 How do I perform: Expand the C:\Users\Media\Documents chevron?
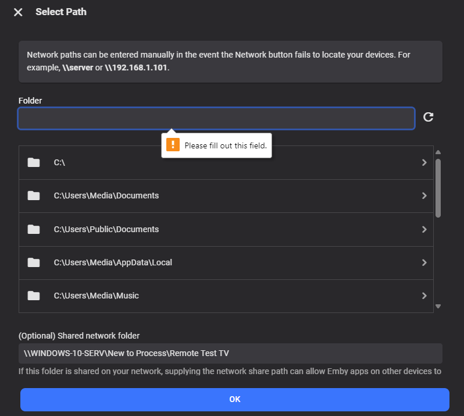[424, 196]
